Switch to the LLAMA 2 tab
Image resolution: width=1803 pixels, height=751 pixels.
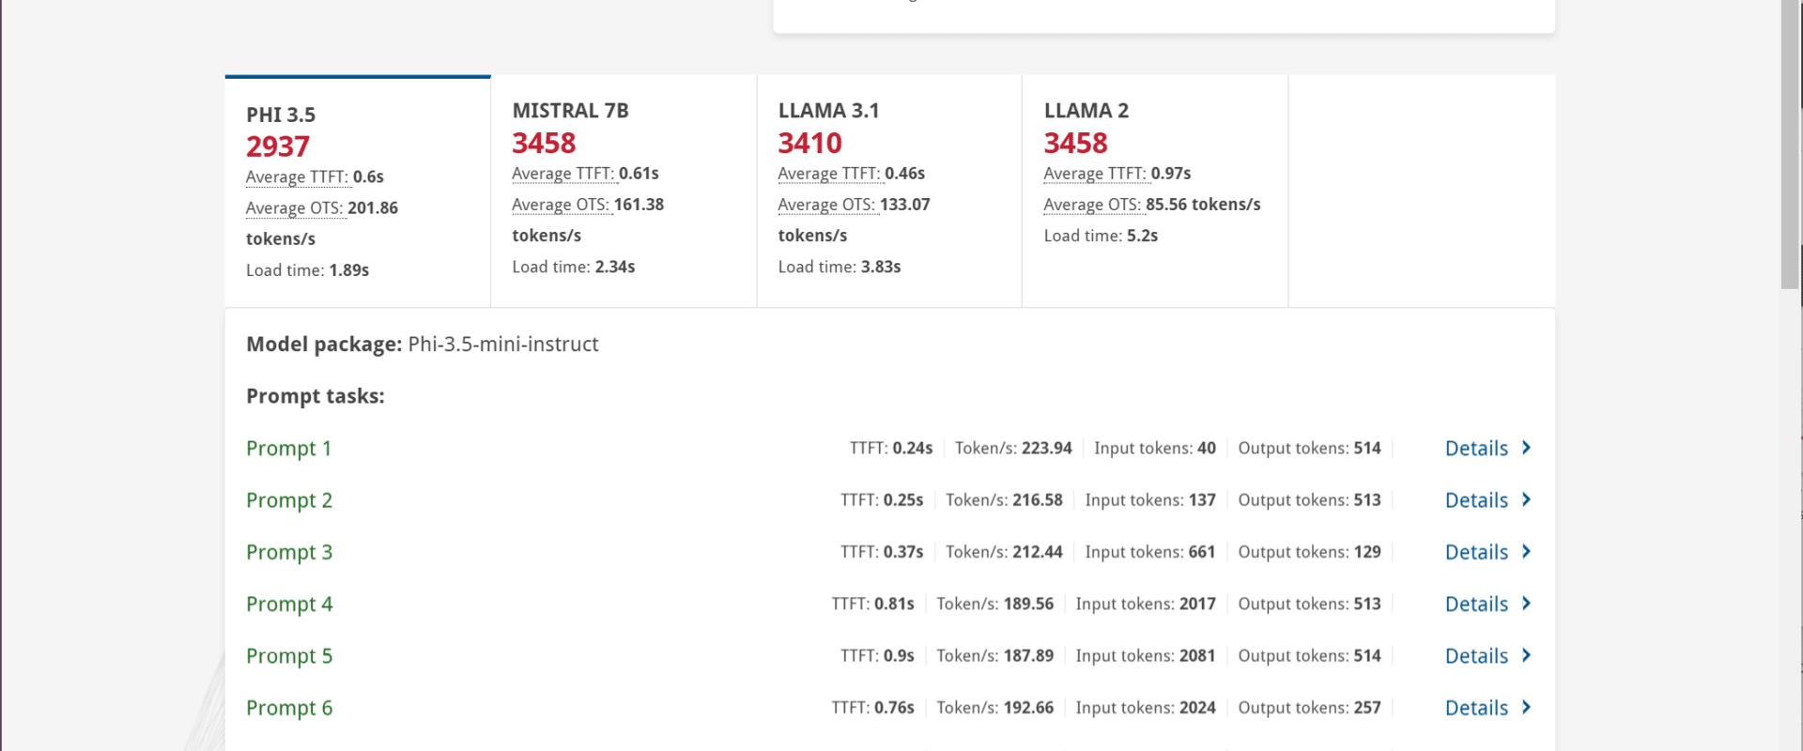1155,192
